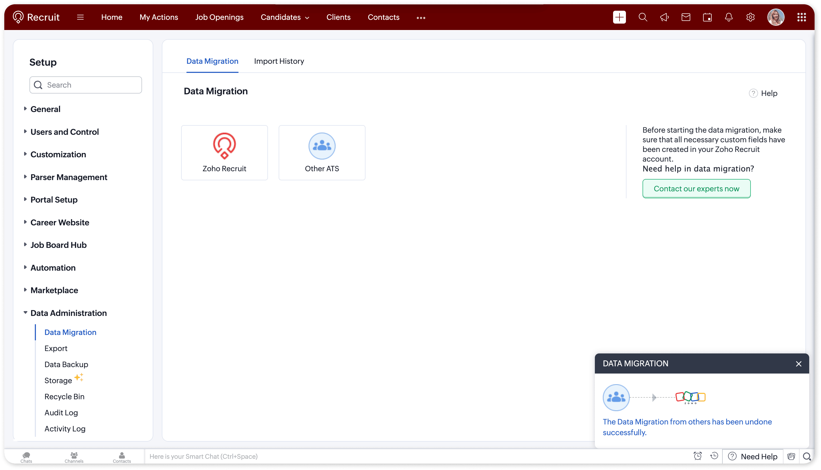This screenshot has height=470, width=821.
Task: Open the calendar icon in header
Action: tap(707, 17)
